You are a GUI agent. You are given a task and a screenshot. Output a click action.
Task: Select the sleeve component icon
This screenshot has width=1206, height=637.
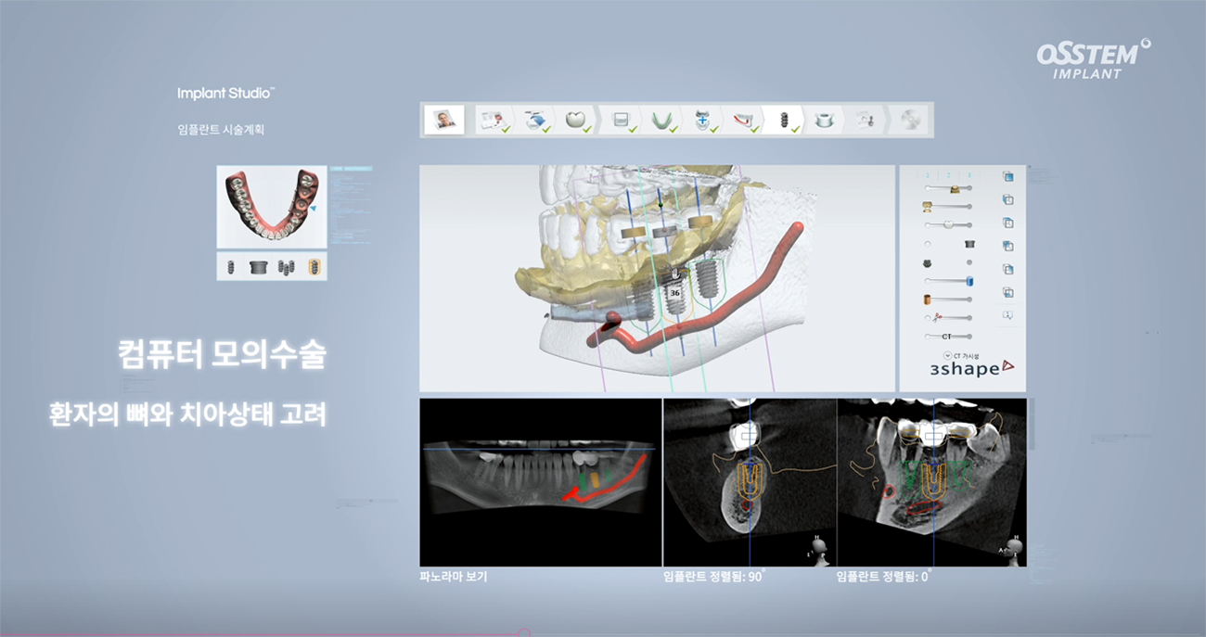259,267
